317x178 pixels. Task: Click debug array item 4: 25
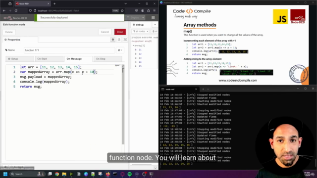coord(138,66)
